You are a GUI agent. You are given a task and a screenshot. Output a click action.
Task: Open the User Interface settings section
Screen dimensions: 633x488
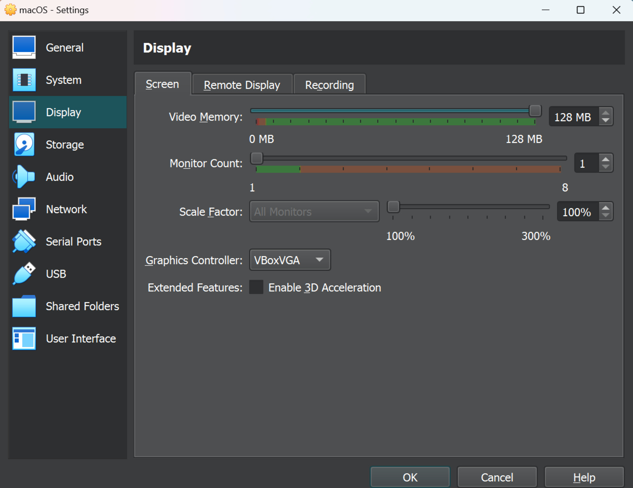80,338
